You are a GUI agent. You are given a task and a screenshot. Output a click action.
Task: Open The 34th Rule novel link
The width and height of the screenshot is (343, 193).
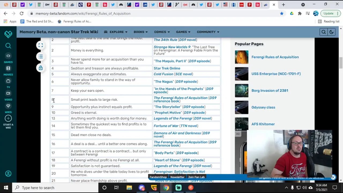click(165, 40)
